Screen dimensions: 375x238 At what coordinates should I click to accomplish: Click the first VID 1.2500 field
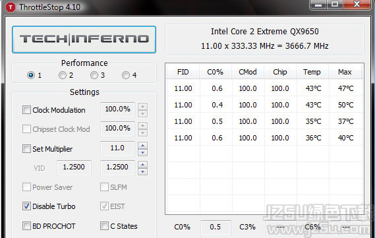click(74, 167)
